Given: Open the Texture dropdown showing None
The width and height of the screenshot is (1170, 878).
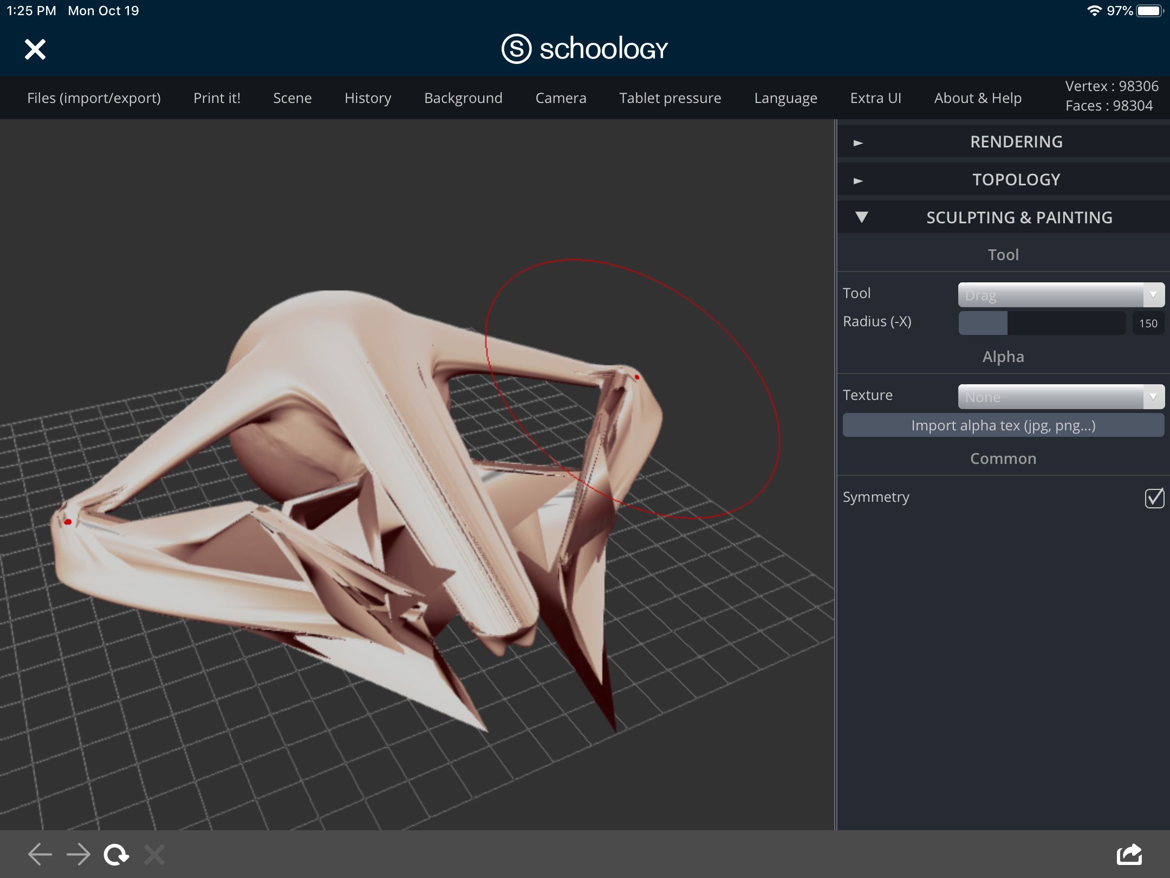Looking at the screenshot, I should pos(1061,397).
